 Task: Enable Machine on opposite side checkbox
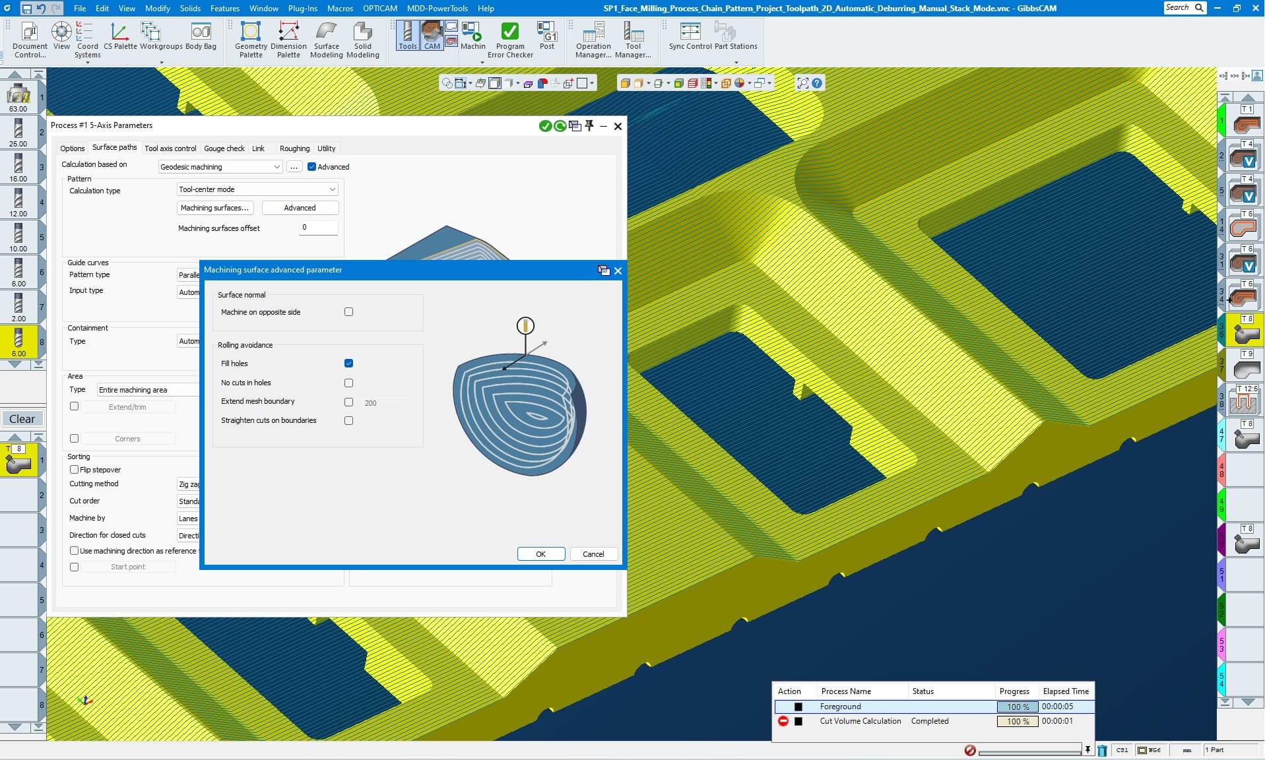click(x=348, y=312)
